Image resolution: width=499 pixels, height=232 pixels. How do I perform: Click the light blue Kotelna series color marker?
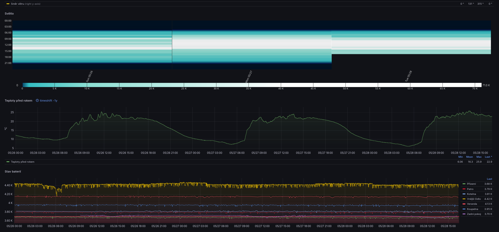(x=464, y=194)
